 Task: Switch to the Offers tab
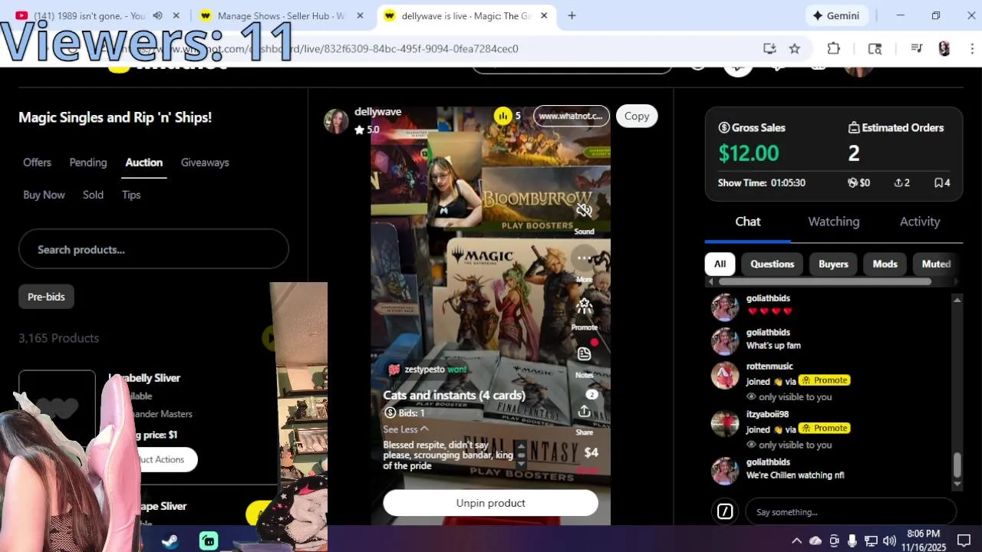(x=37, y=163)
